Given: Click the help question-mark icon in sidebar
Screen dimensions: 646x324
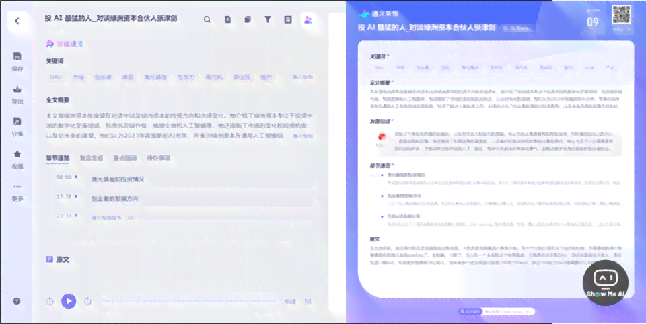Looking at the screenshot, I should click(x=16, y=301).
